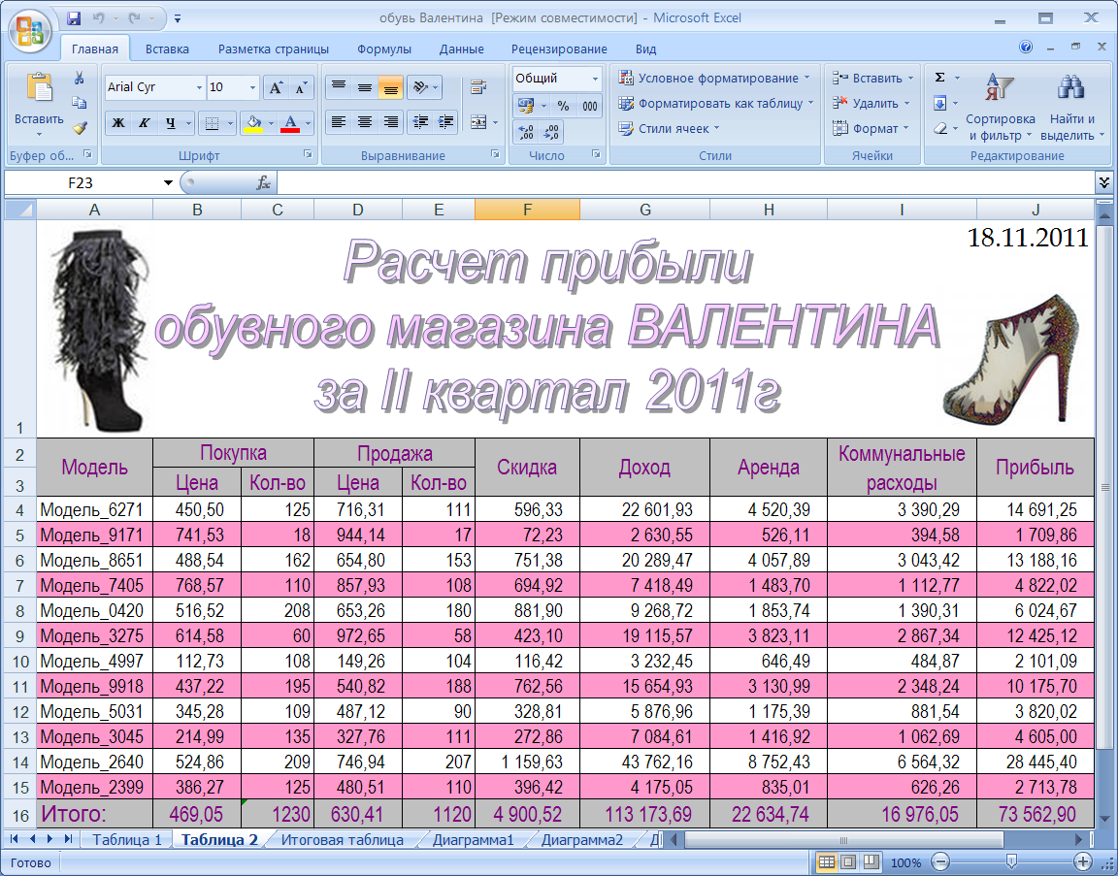Open the Fill down icon

tap(939, 104)
